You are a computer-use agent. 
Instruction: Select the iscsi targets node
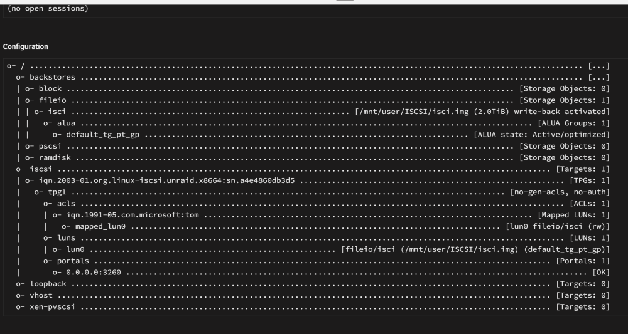(x=41, y=169)
